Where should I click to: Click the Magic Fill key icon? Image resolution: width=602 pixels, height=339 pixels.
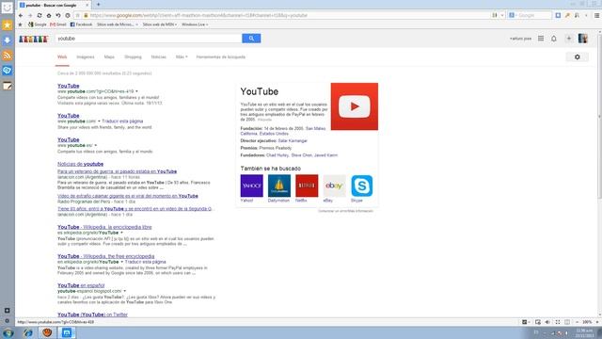click(567, 15)
